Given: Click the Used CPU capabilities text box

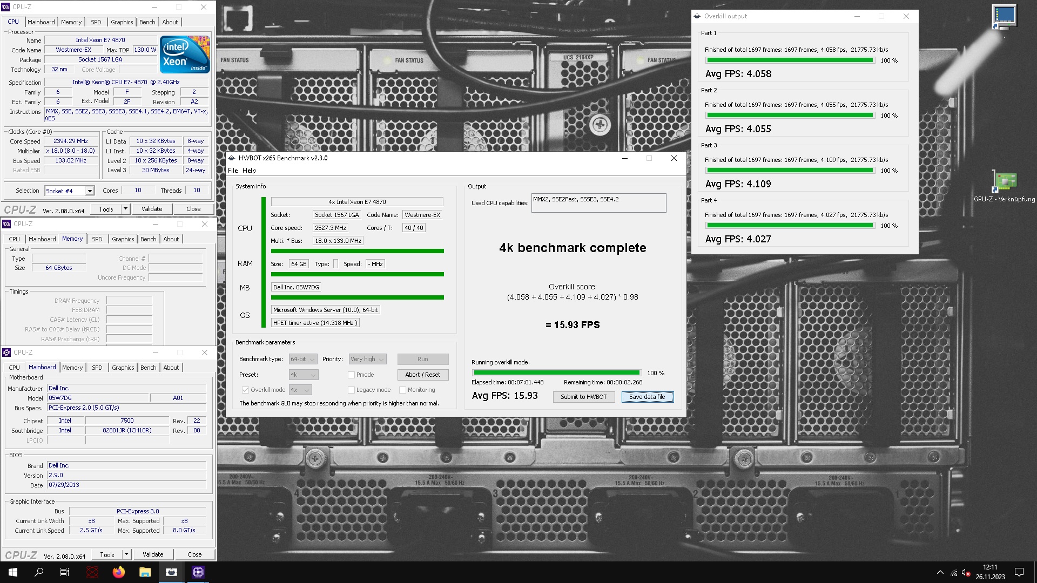Looking at the screenshot, I should point(598,203).
